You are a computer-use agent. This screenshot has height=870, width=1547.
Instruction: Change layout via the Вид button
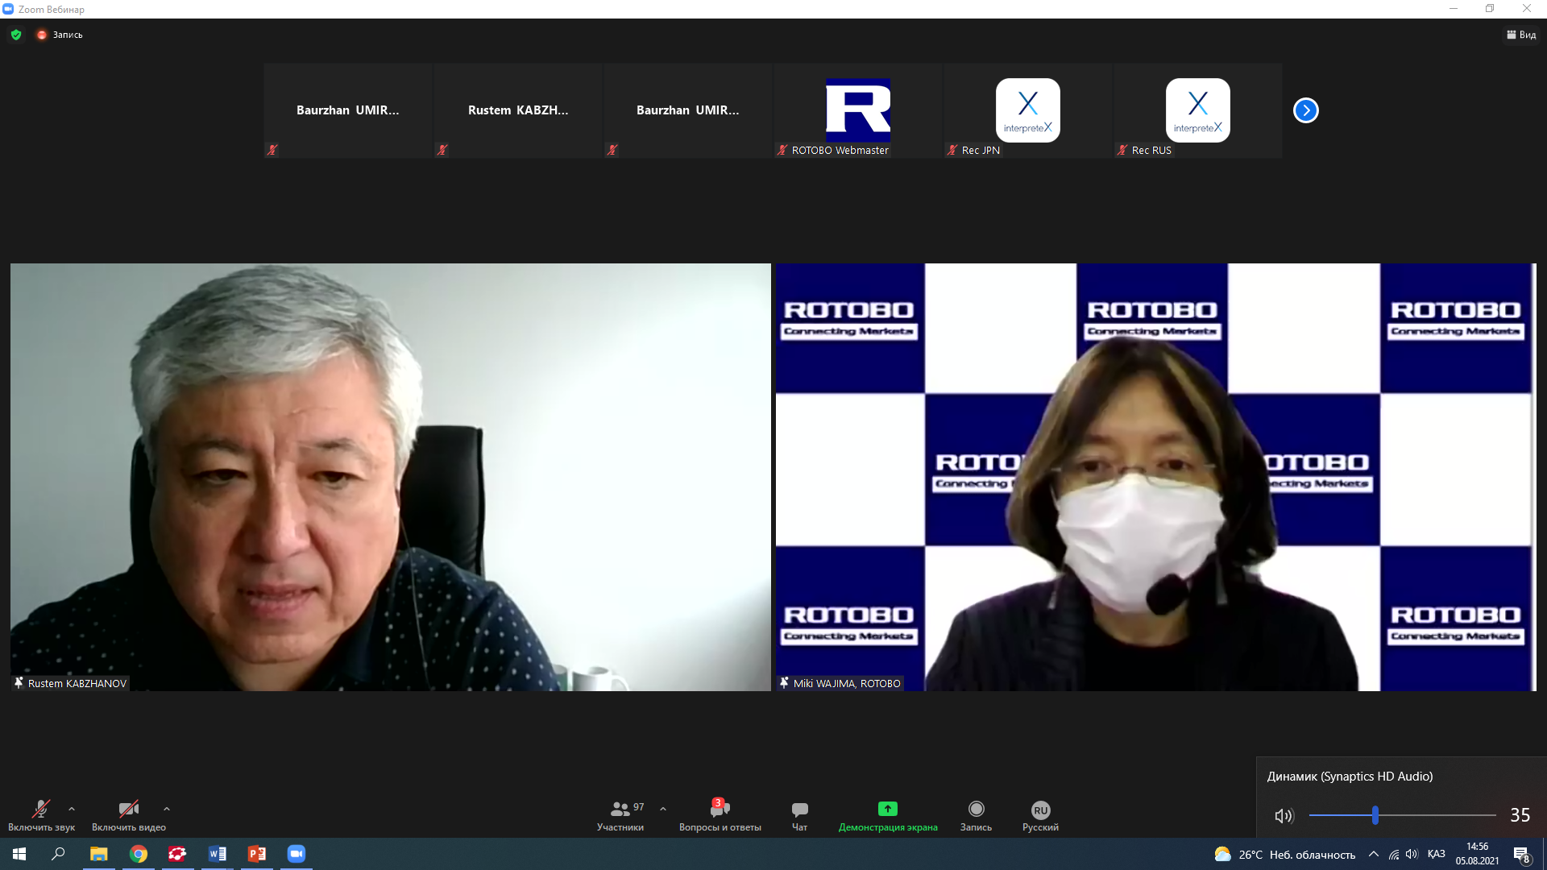pos(1521,35)
